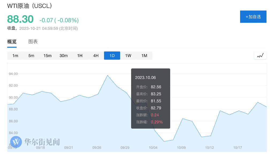Image resolution: width=274 pixels, height=156 pixels.
Task: Choose the 15m interval
Action: point(47,56)
